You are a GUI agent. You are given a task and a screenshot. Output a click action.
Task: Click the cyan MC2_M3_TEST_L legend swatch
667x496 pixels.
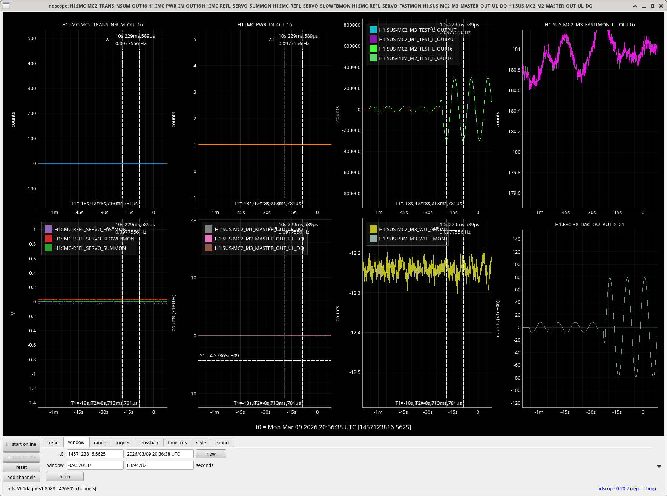pyautogui.click(x=373, y=30)
